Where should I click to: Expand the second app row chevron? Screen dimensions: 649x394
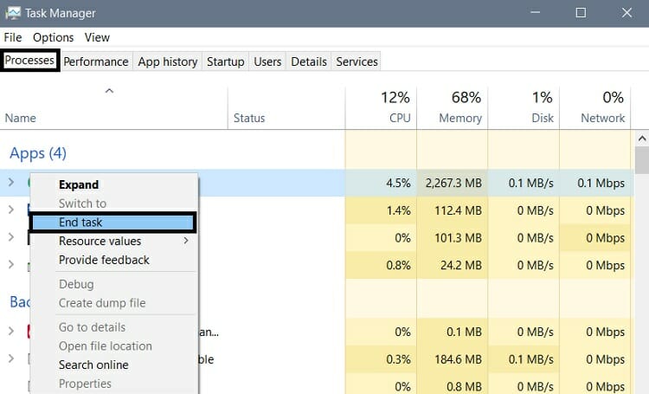11,210
